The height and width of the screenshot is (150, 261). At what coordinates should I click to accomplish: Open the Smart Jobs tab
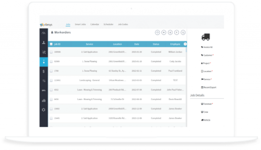click(80, 24)
